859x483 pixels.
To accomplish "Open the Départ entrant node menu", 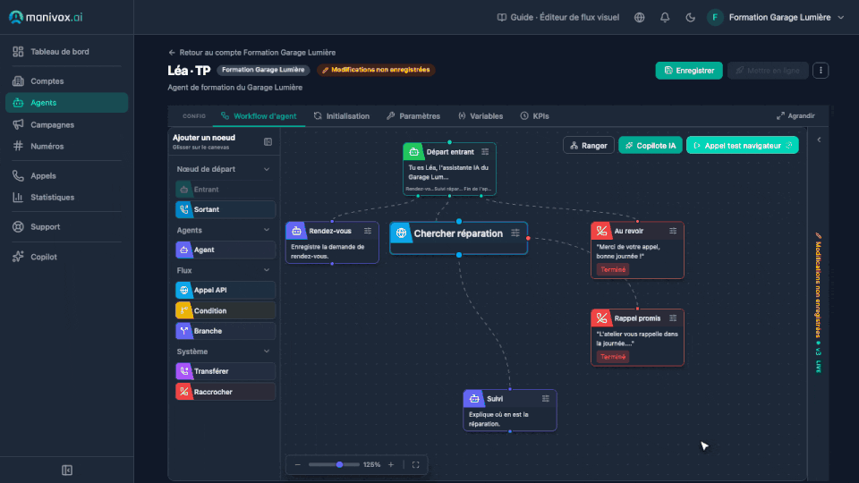I will [485, 152].
